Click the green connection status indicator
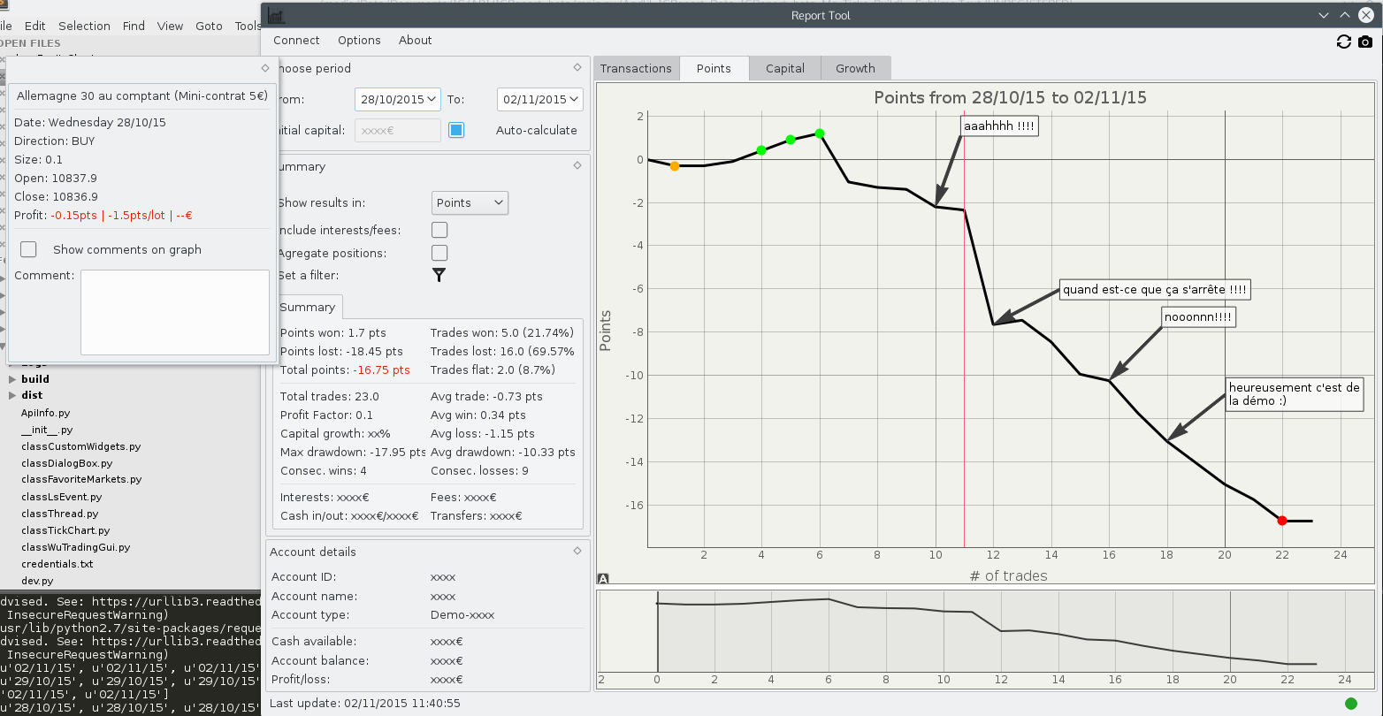Image resolution: width=1383 pixels, height=716 pixels. [x=1350, y=704]
